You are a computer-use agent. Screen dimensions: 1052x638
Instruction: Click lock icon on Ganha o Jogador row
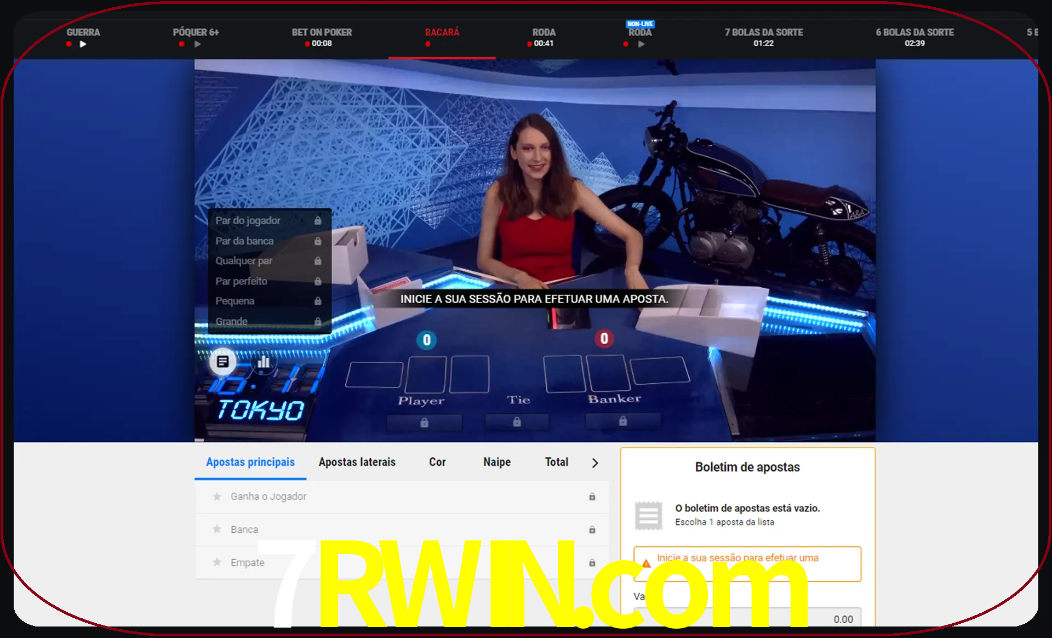(x=592, y=497)
